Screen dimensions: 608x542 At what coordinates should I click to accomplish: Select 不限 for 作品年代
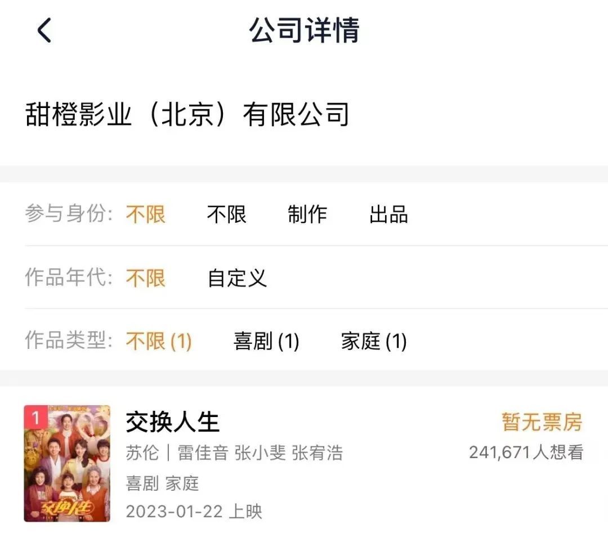(146, 278)
